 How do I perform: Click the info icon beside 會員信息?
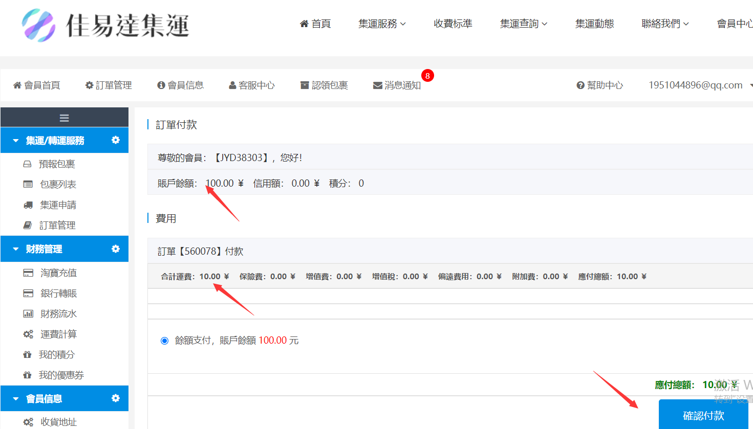(x=161, y=85)
